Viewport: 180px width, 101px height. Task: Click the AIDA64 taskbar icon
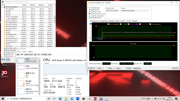[95, 99]
